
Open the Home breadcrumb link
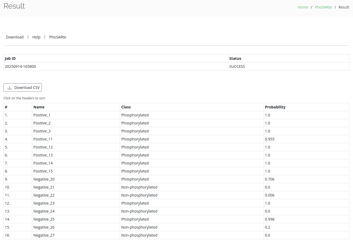[303, 7]
